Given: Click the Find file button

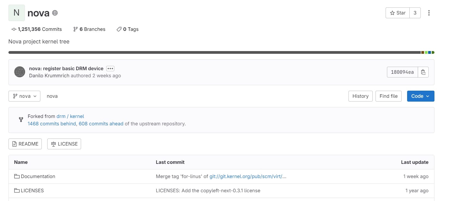Looking at the screenshot, I should point(388,96).
